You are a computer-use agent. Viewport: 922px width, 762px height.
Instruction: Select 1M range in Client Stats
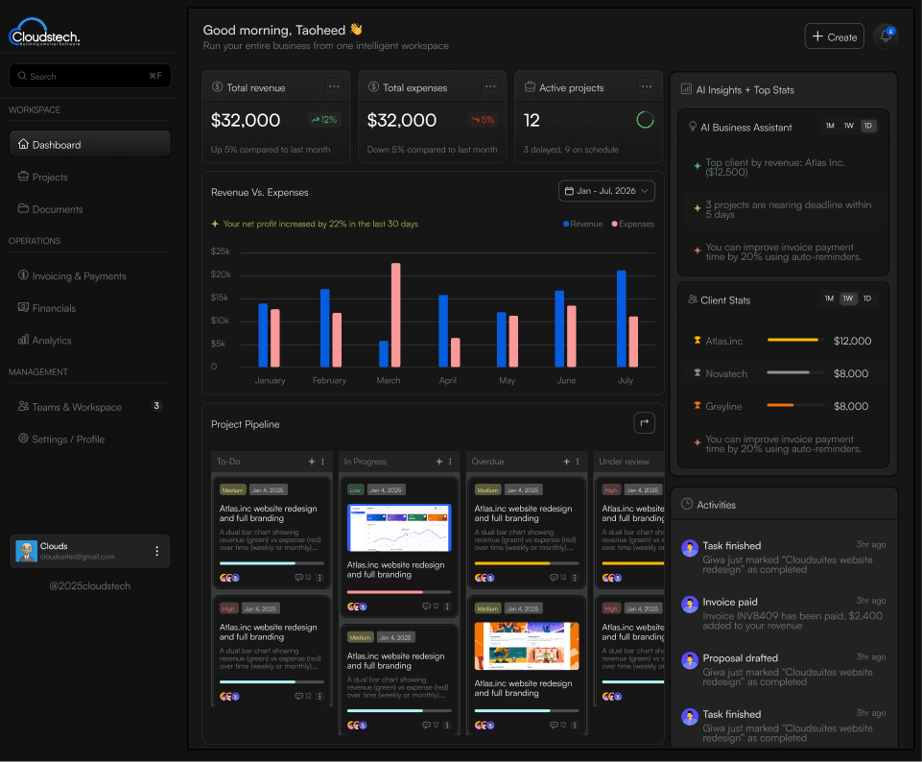tap(829, 298)
